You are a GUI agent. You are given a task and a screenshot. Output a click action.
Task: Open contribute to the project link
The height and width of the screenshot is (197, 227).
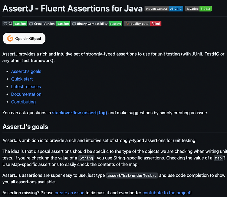click(166, 193)
